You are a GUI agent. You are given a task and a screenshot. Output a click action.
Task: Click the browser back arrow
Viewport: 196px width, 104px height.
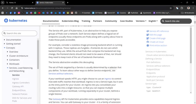coord(3,8)
